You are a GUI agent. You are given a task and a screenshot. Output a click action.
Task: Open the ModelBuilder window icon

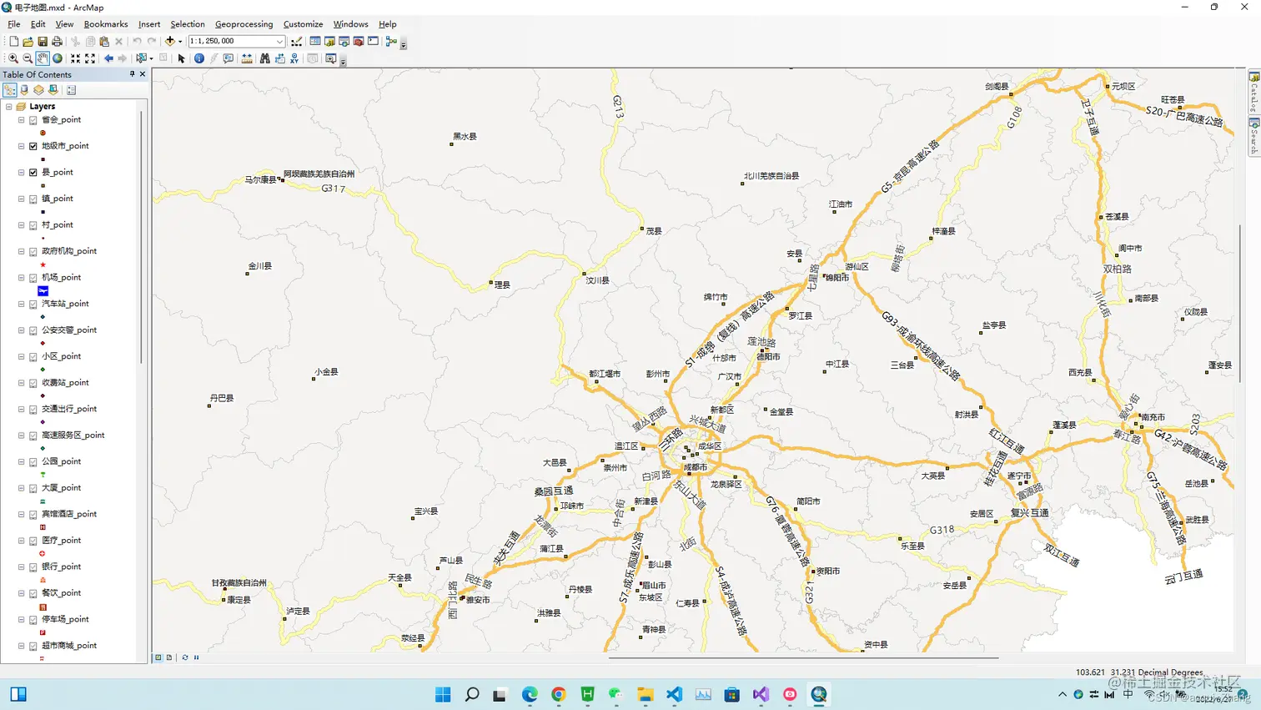pos(391,41)
